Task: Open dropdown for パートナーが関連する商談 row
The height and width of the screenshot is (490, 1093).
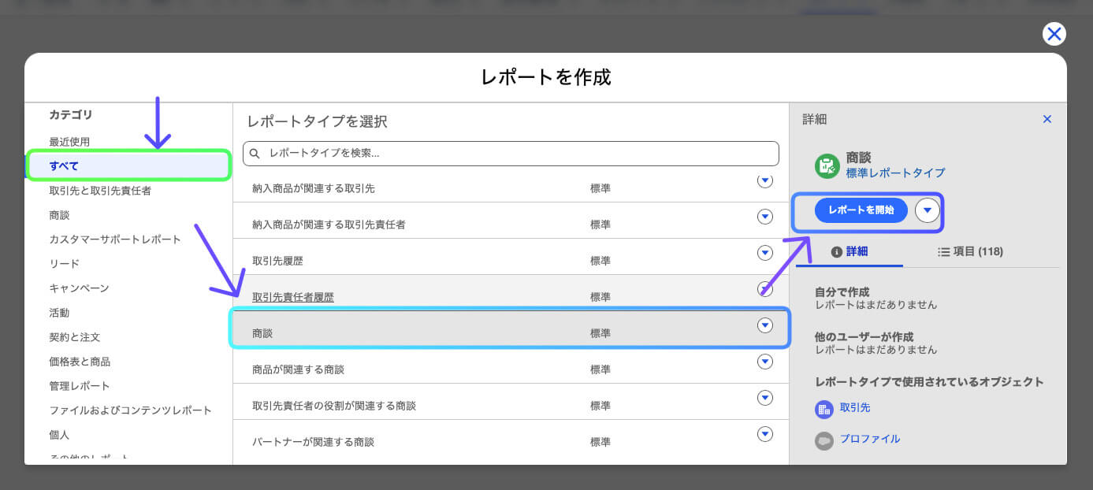Action: pos(764,434)
